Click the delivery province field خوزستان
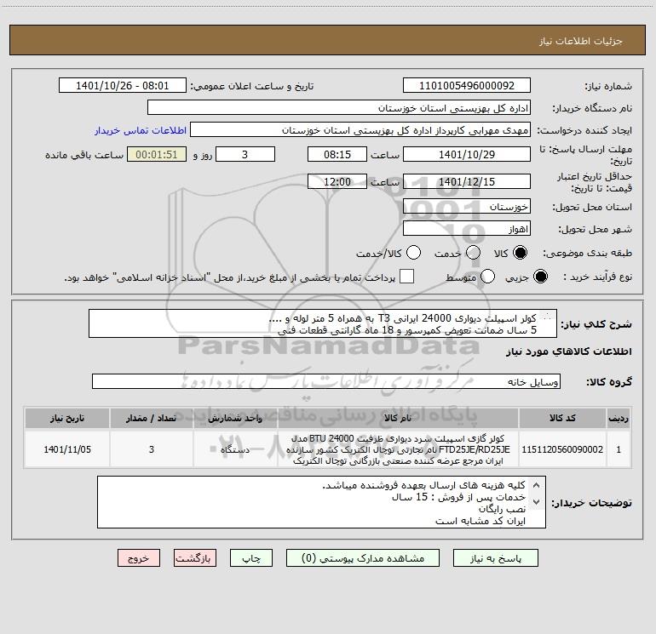The width and height of the screenshot is (656, 634). pyautogui.click(x=467, y=207)
